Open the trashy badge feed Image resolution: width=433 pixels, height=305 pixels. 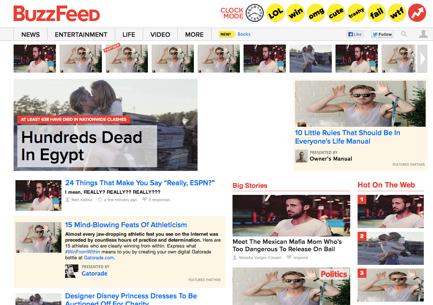tap(356, 13)
